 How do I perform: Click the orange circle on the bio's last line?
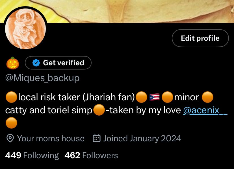tap(11, 123)
